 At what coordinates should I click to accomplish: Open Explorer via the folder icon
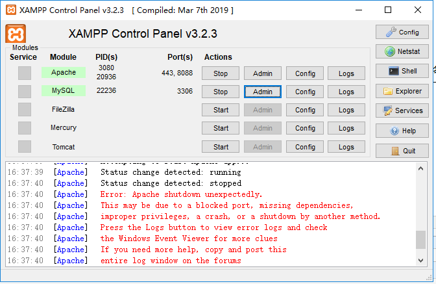tap(402, 91)
